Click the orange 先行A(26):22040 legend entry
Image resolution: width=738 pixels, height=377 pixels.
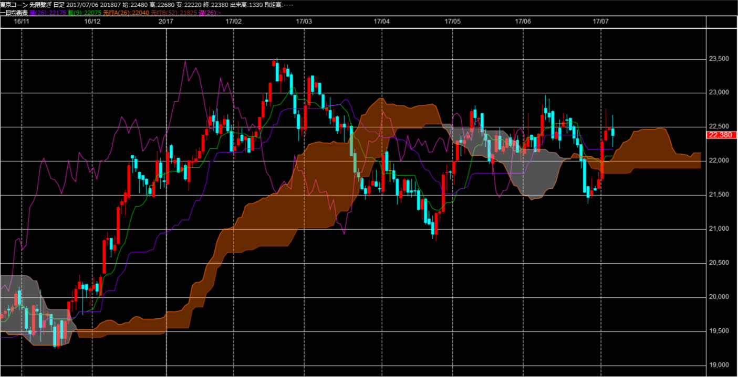[126, 12]
